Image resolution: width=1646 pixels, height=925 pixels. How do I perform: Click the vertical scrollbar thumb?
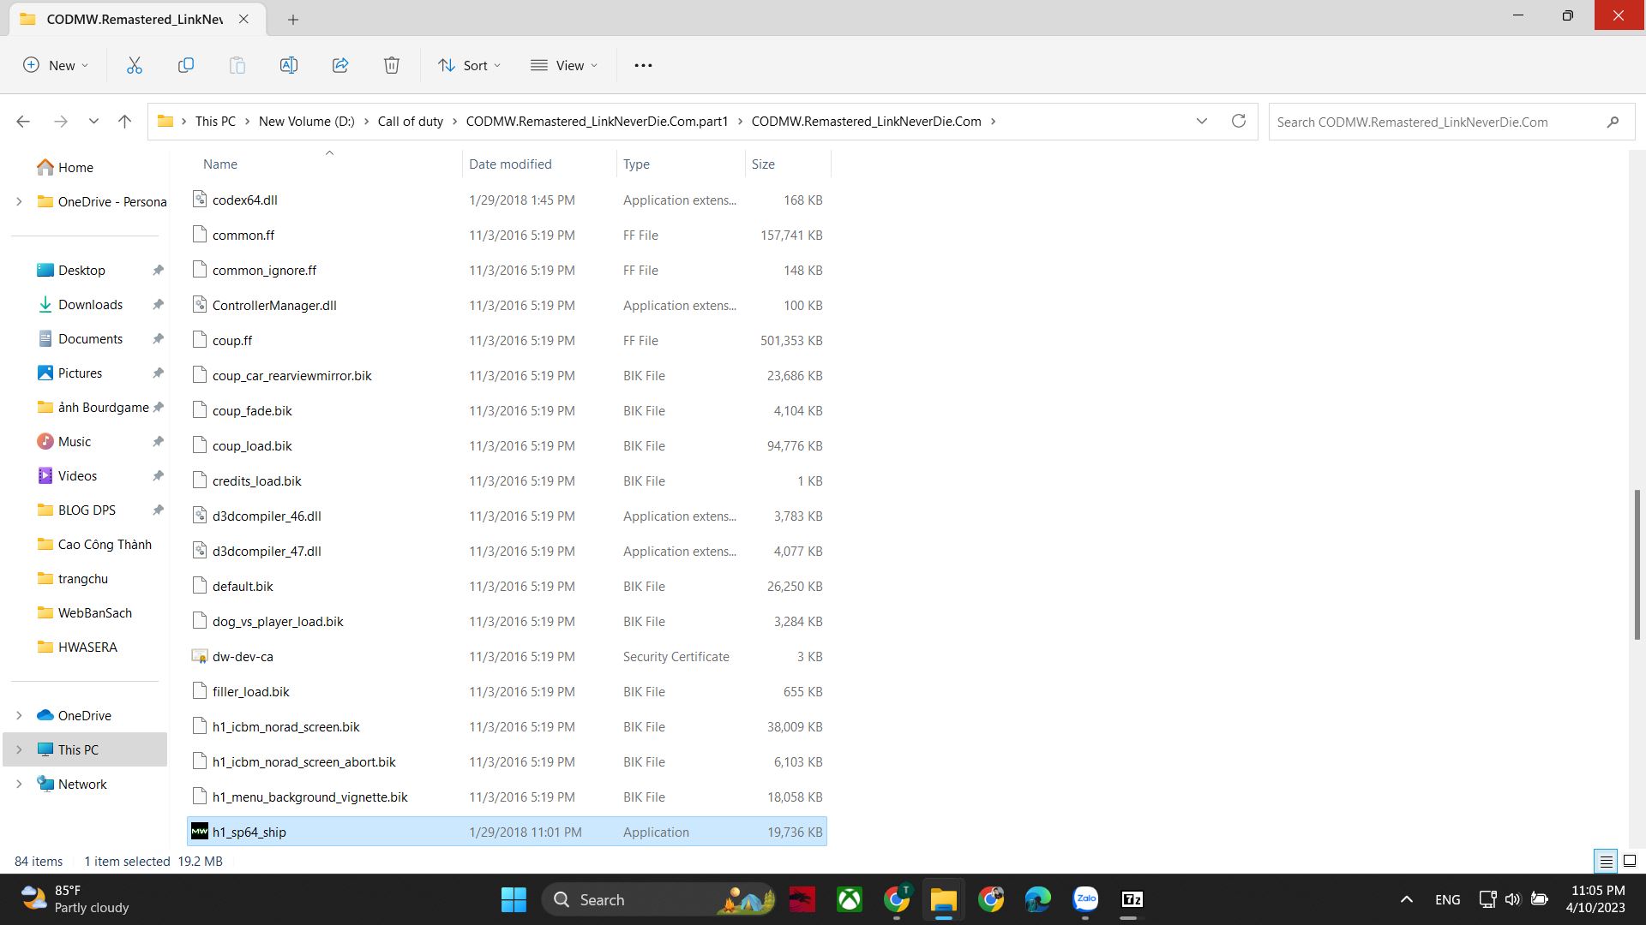point(1637,565)
